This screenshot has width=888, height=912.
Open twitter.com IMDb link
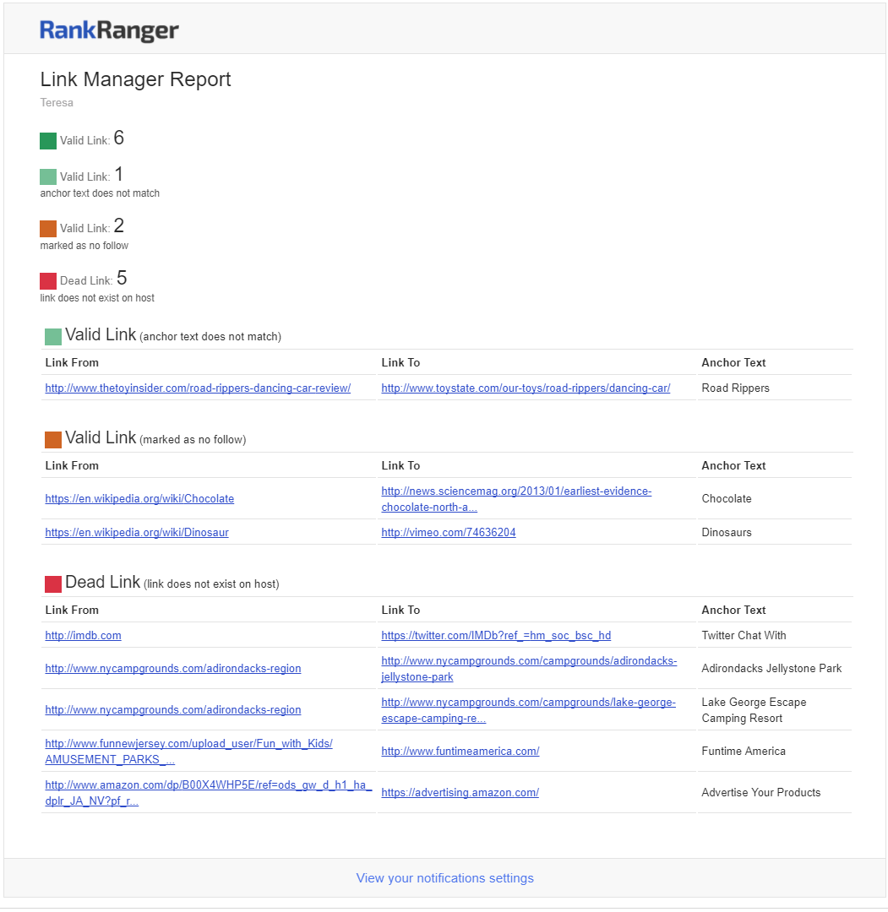[496, 635]
